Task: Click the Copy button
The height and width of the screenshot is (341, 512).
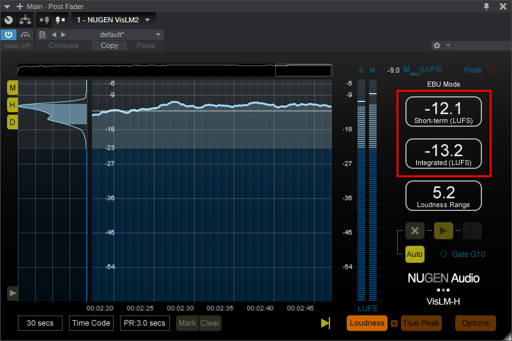Action: coord(109,45)
